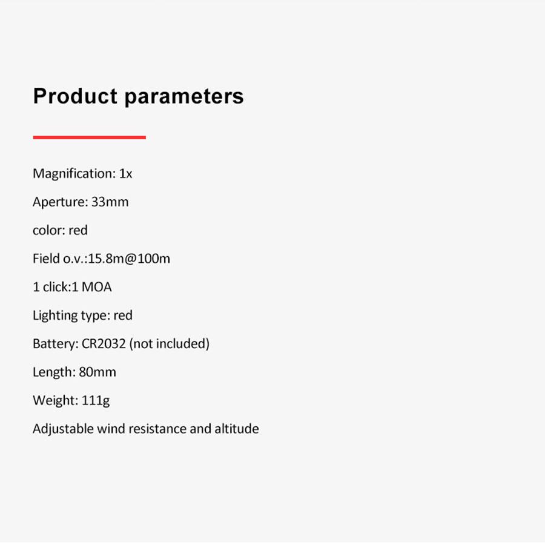Click the "33mm" aperture value
This screenshot has height=545, width=545.
[x=110, y=202]
